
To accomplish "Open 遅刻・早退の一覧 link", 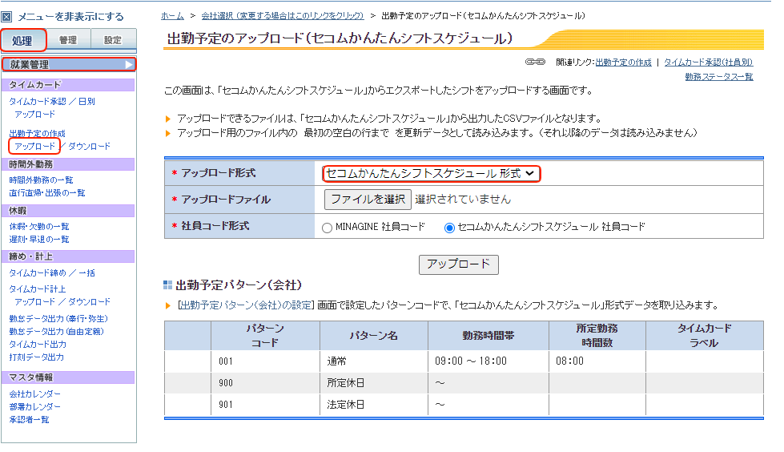I will (x=39, y=240).
